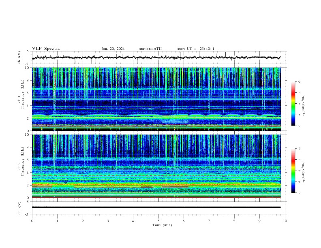Click the ch.2 spectrogram color scale bar

point(293,171)
